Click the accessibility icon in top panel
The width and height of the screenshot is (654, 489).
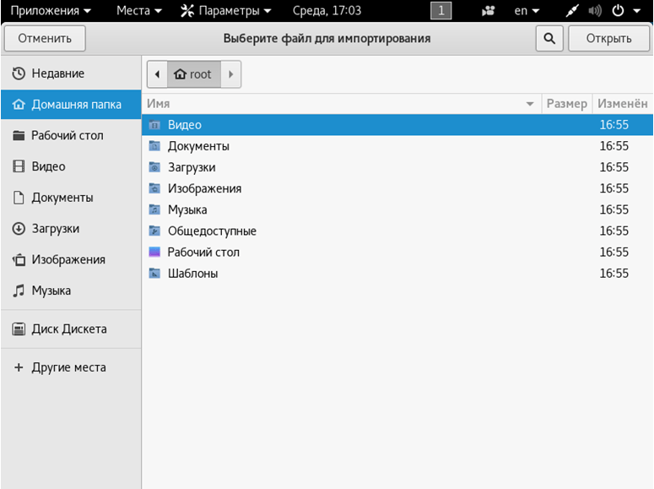(489, 11)
